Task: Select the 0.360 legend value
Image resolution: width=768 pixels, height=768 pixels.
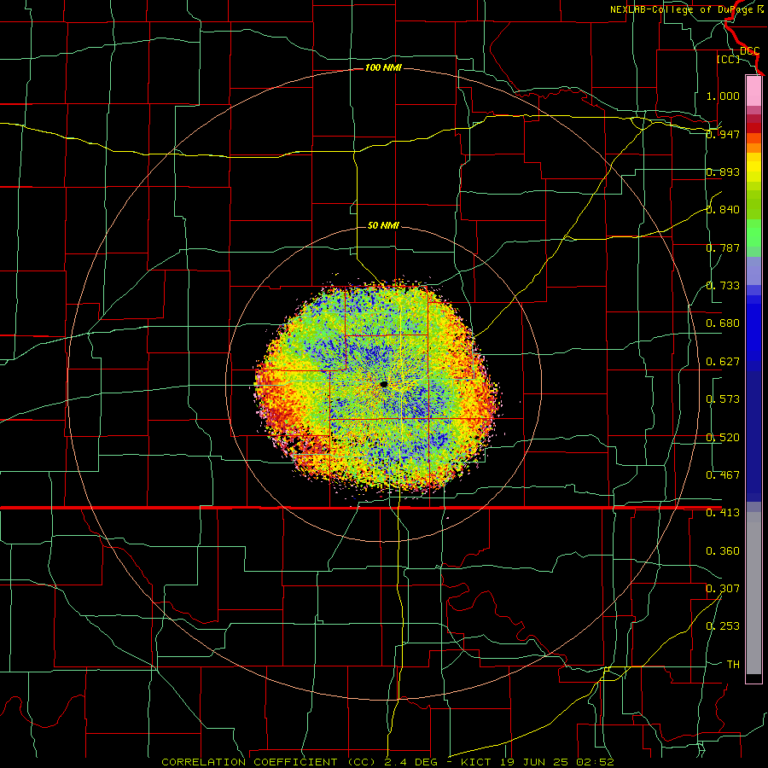Action: [723, 551]
